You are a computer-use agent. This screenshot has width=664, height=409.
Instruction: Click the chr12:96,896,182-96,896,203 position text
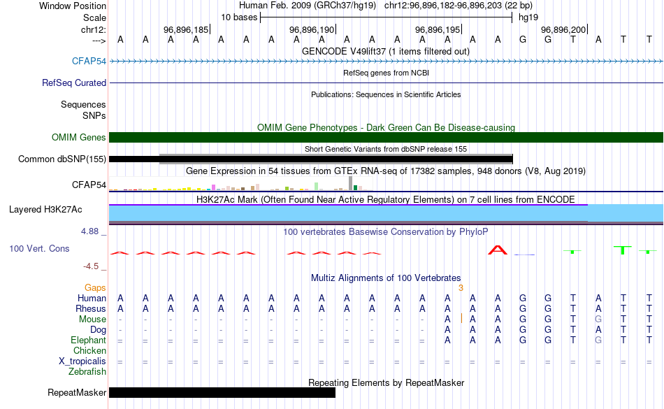(443, 6)
